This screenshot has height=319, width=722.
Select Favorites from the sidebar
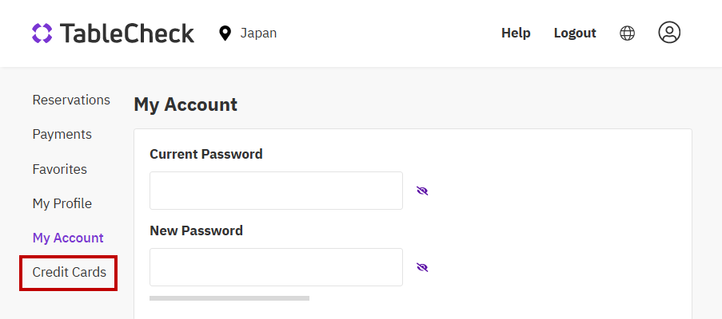(59, 169)
